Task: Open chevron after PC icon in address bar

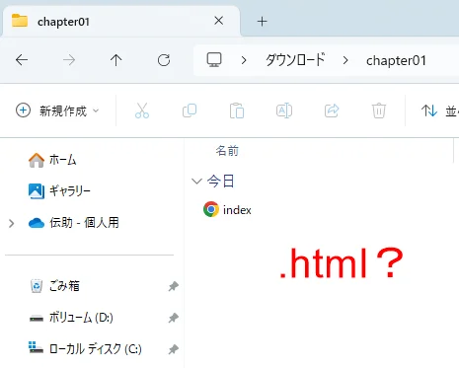Action: 244,60
